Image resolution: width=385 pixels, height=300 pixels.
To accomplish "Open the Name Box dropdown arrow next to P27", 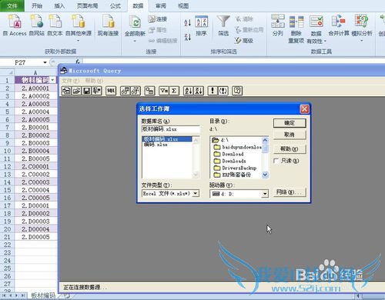I will coord(45,62).
